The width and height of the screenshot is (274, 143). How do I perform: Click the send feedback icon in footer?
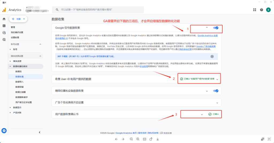pyautogui.click(x=162, y=133)
